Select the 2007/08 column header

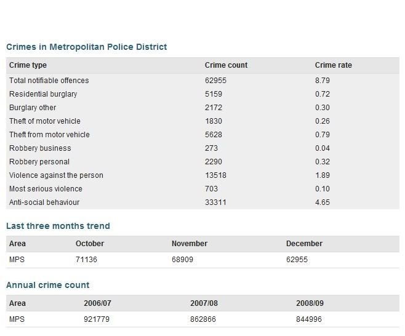click(x=204, y=303)
